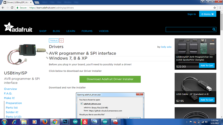The height and width of the screenshot is (125, 223).
Task: Open a new browser tab
Action: [x=37, y=2]
